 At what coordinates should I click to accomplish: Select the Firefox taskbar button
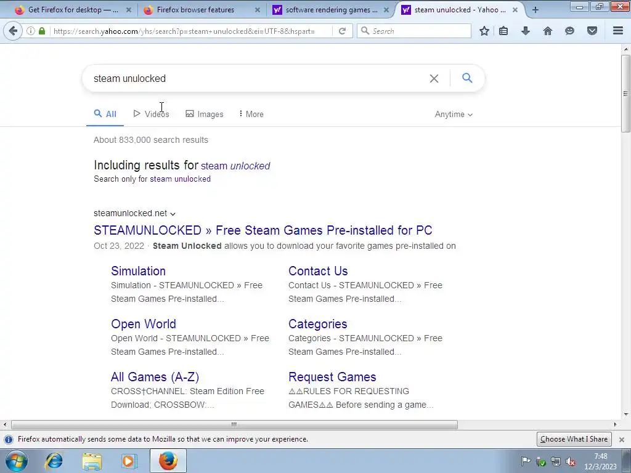pyautogui.click(x=168, y=461)
